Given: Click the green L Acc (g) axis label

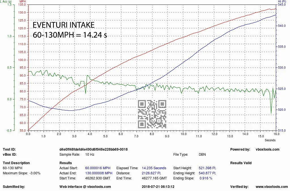Looking at the screenshot, I should [x=7, y=2].
